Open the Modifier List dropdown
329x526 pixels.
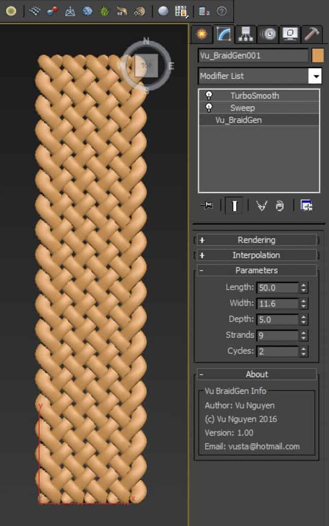click(315, 76)
